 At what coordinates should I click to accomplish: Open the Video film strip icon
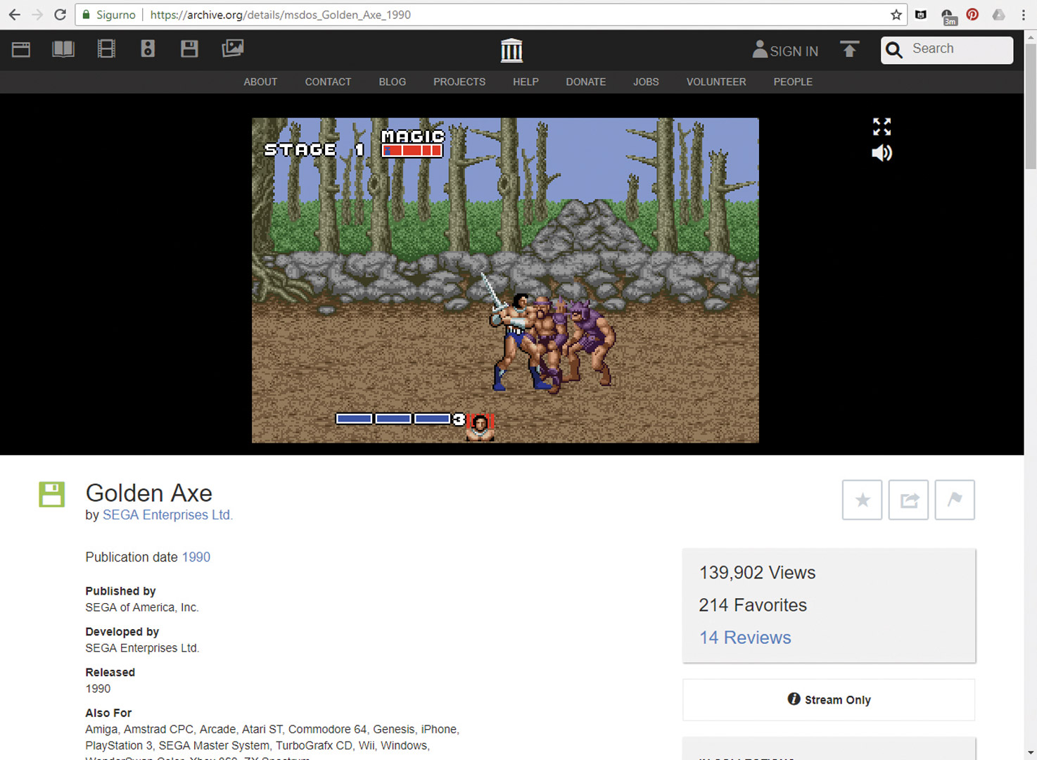(106, 49)
